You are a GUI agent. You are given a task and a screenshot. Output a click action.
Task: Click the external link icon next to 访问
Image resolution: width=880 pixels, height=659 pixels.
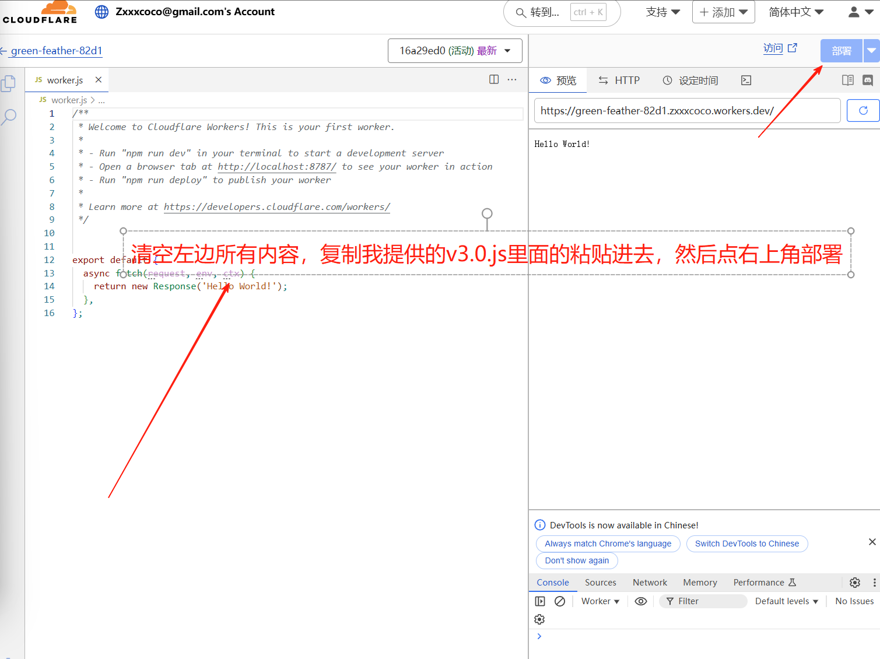point(793,48)
